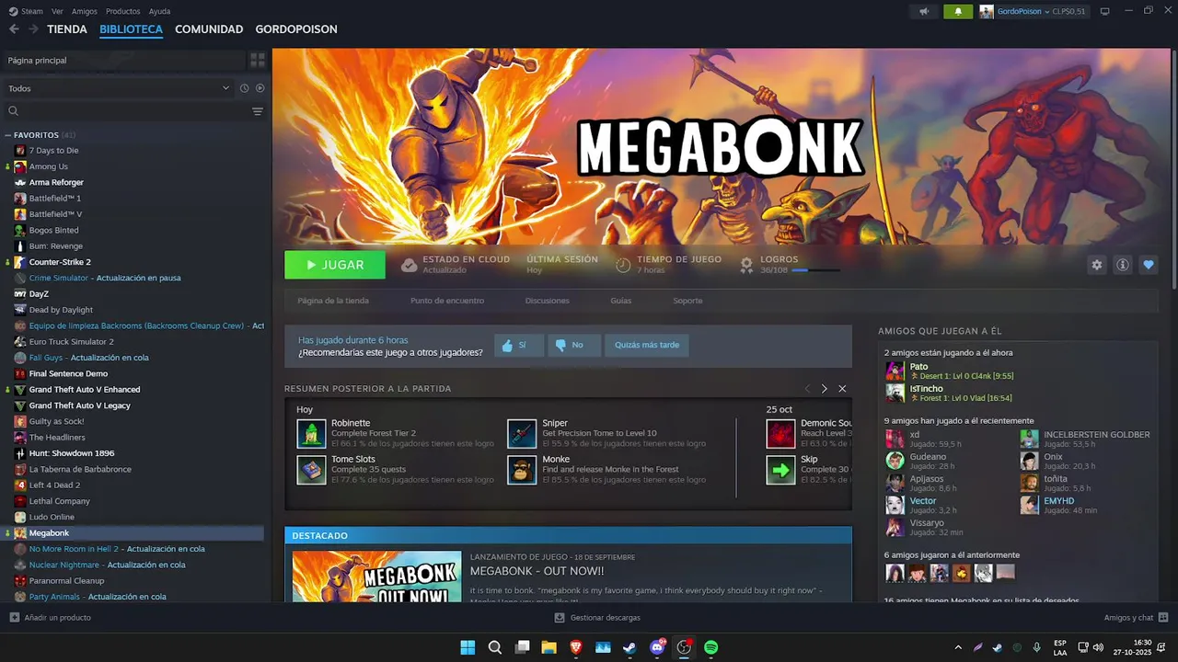
Task: Show previous post-game summary page
Action: coord(807,389)
